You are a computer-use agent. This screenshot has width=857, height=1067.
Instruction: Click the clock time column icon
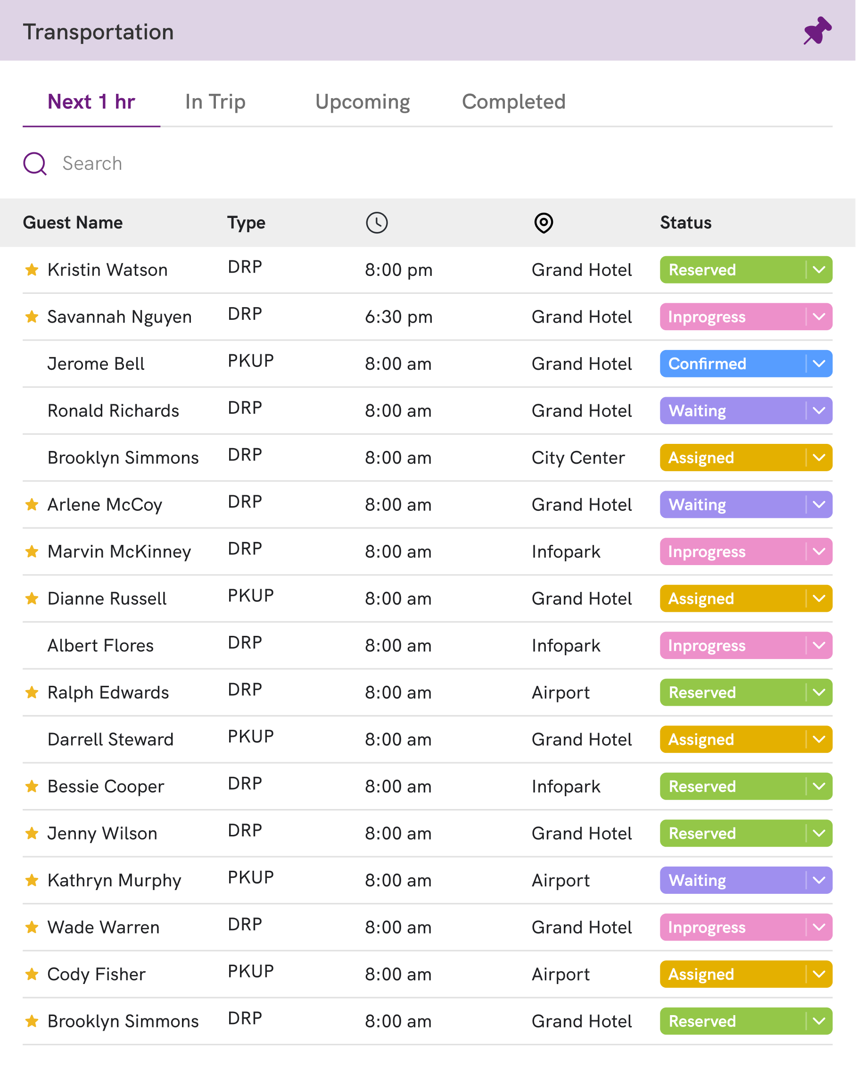point(377,223)
